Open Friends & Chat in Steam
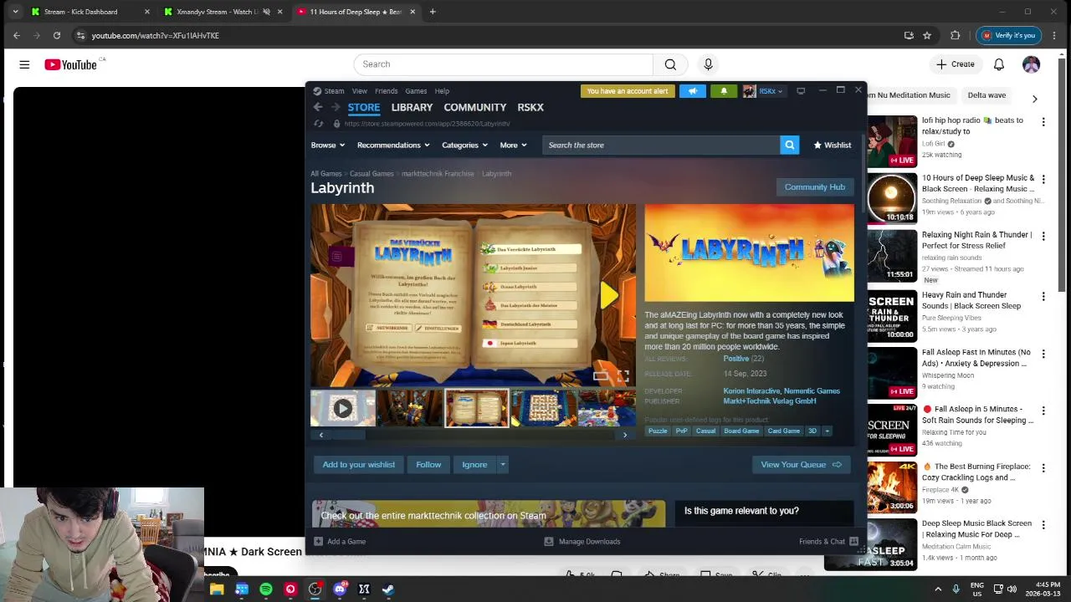 click(x=828, y=541)
